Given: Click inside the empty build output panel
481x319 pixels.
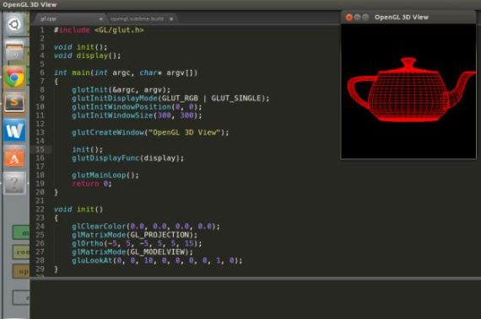Looking at the screenshot, I should 255,299.
